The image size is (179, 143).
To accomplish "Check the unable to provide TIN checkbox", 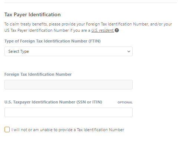I will [x=7, y=130].
